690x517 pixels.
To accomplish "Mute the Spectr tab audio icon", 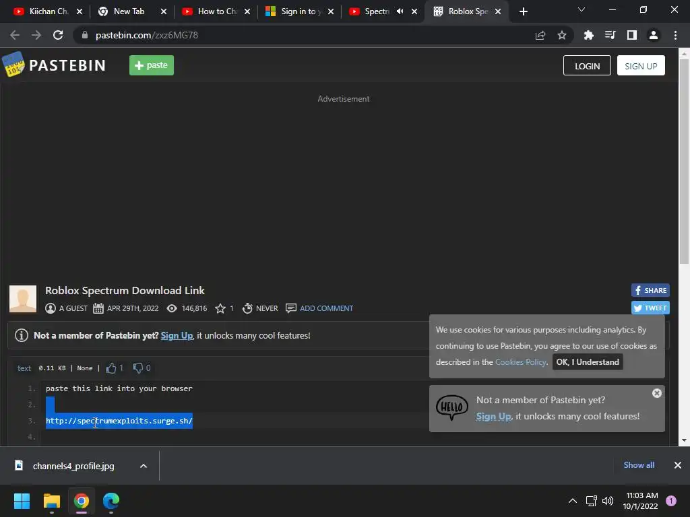I will tap(400, 11).
